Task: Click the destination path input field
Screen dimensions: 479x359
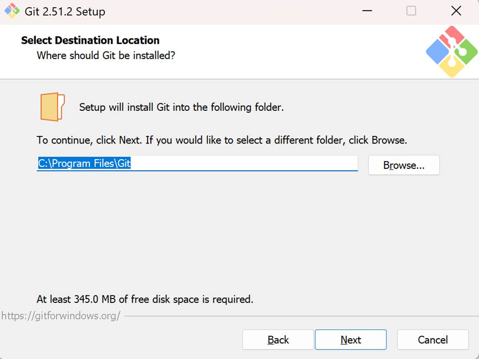Action: coord(197,163)
